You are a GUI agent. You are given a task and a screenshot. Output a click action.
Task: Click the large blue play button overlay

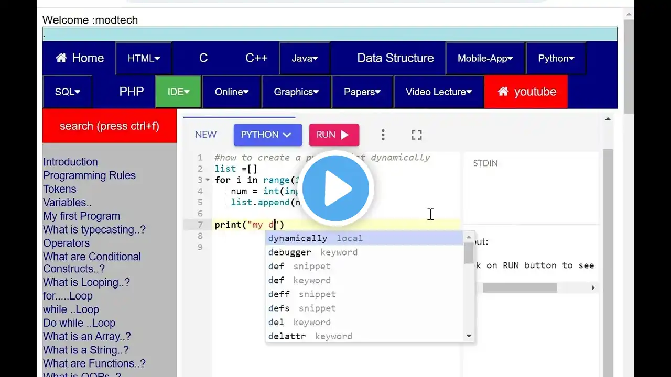click(x=335, y=188)
